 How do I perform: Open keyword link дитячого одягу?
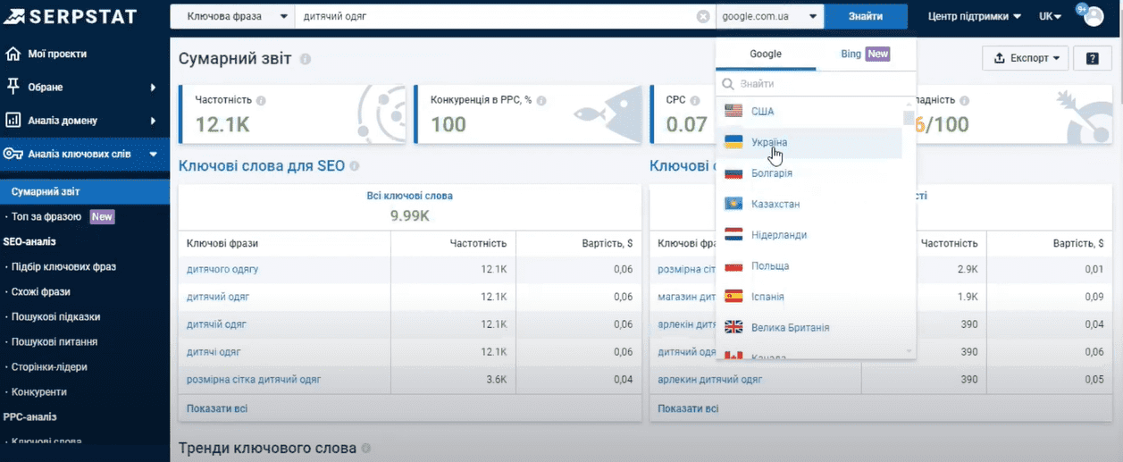coord(222,269)
